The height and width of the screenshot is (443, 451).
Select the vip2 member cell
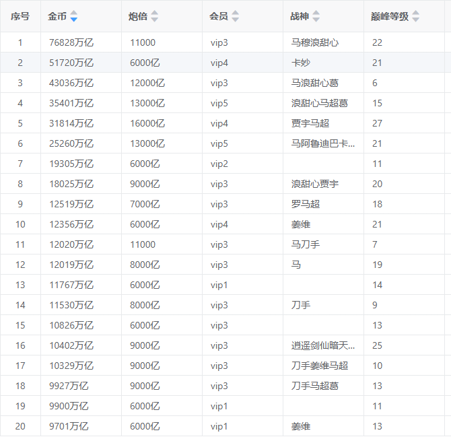click(219, 164)
